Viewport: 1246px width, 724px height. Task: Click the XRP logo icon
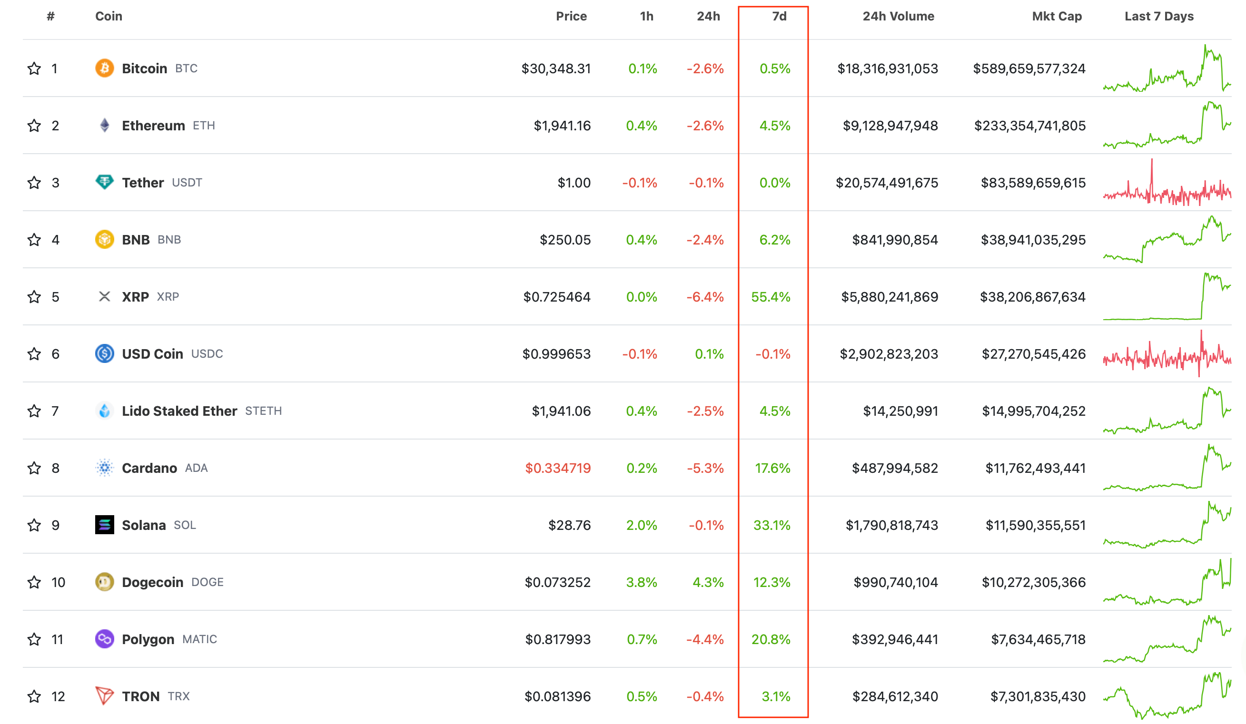point(104,296)
